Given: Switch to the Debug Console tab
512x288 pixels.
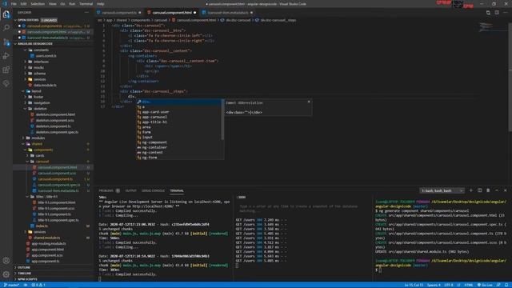Looking at the screenshot, I should pos(153,190).
